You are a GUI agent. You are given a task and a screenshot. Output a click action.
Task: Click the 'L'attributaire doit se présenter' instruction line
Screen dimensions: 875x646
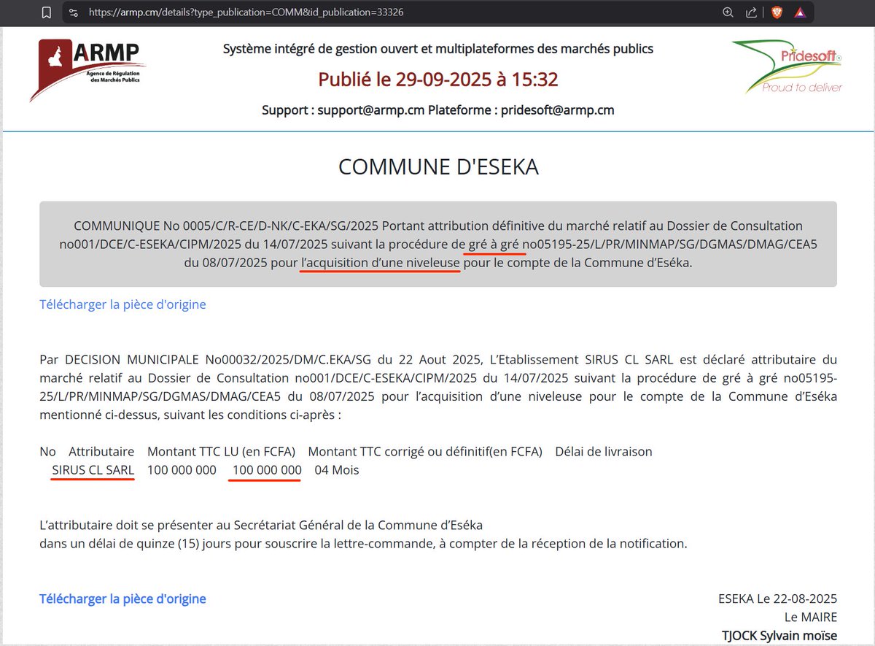coord(261,525)
